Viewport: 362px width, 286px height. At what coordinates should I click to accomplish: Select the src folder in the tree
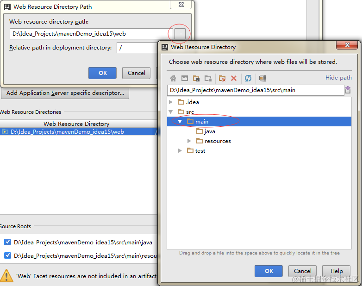(x=190, y=112)
